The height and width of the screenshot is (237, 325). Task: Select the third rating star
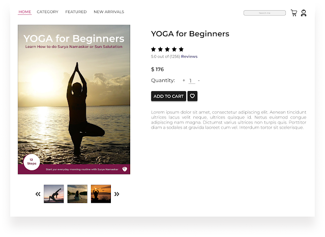point(167,49)
